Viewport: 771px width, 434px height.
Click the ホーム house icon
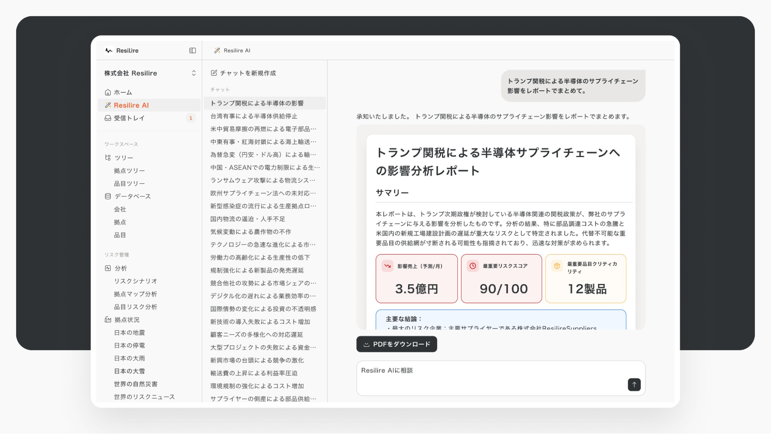pyautogui.click(x=108, y=93)
